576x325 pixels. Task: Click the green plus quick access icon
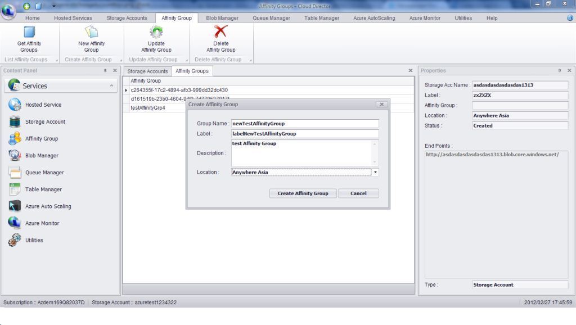point(27,6)
